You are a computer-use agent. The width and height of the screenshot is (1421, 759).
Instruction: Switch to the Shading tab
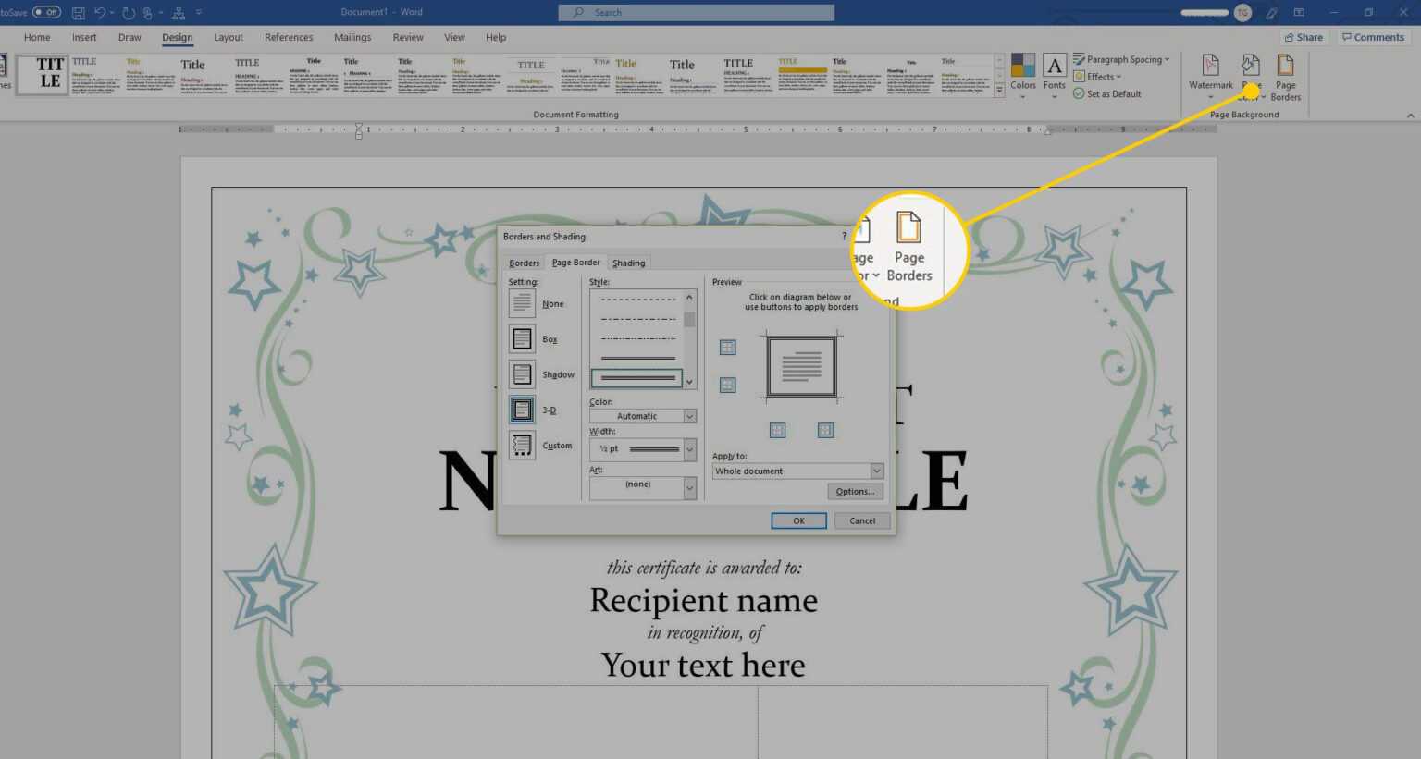pyautogui.click(x=629, y=262)
